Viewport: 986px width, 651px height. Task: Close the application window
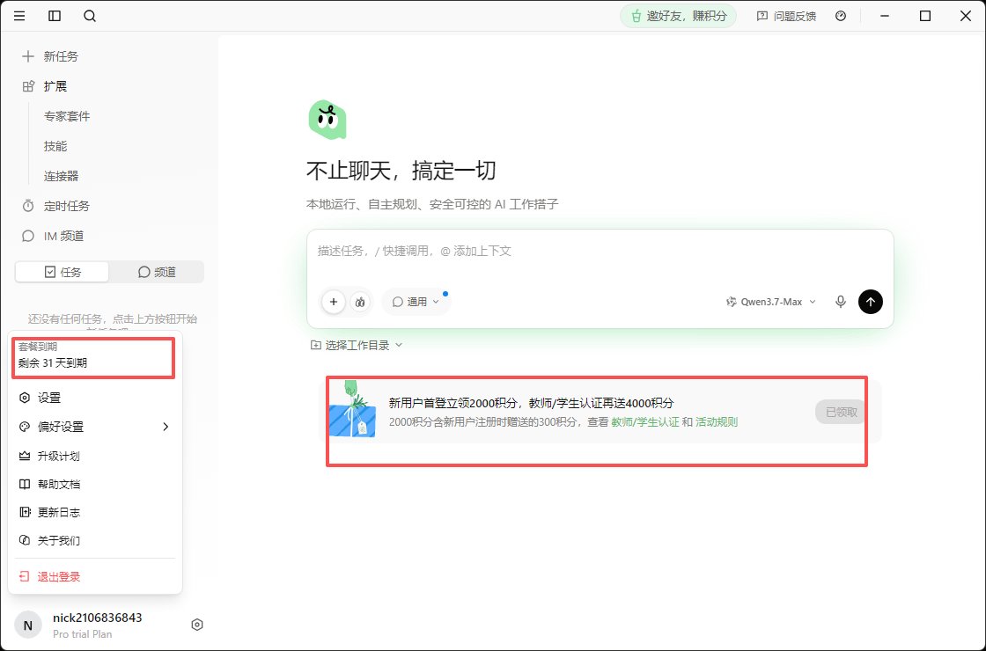pos(965,16)
